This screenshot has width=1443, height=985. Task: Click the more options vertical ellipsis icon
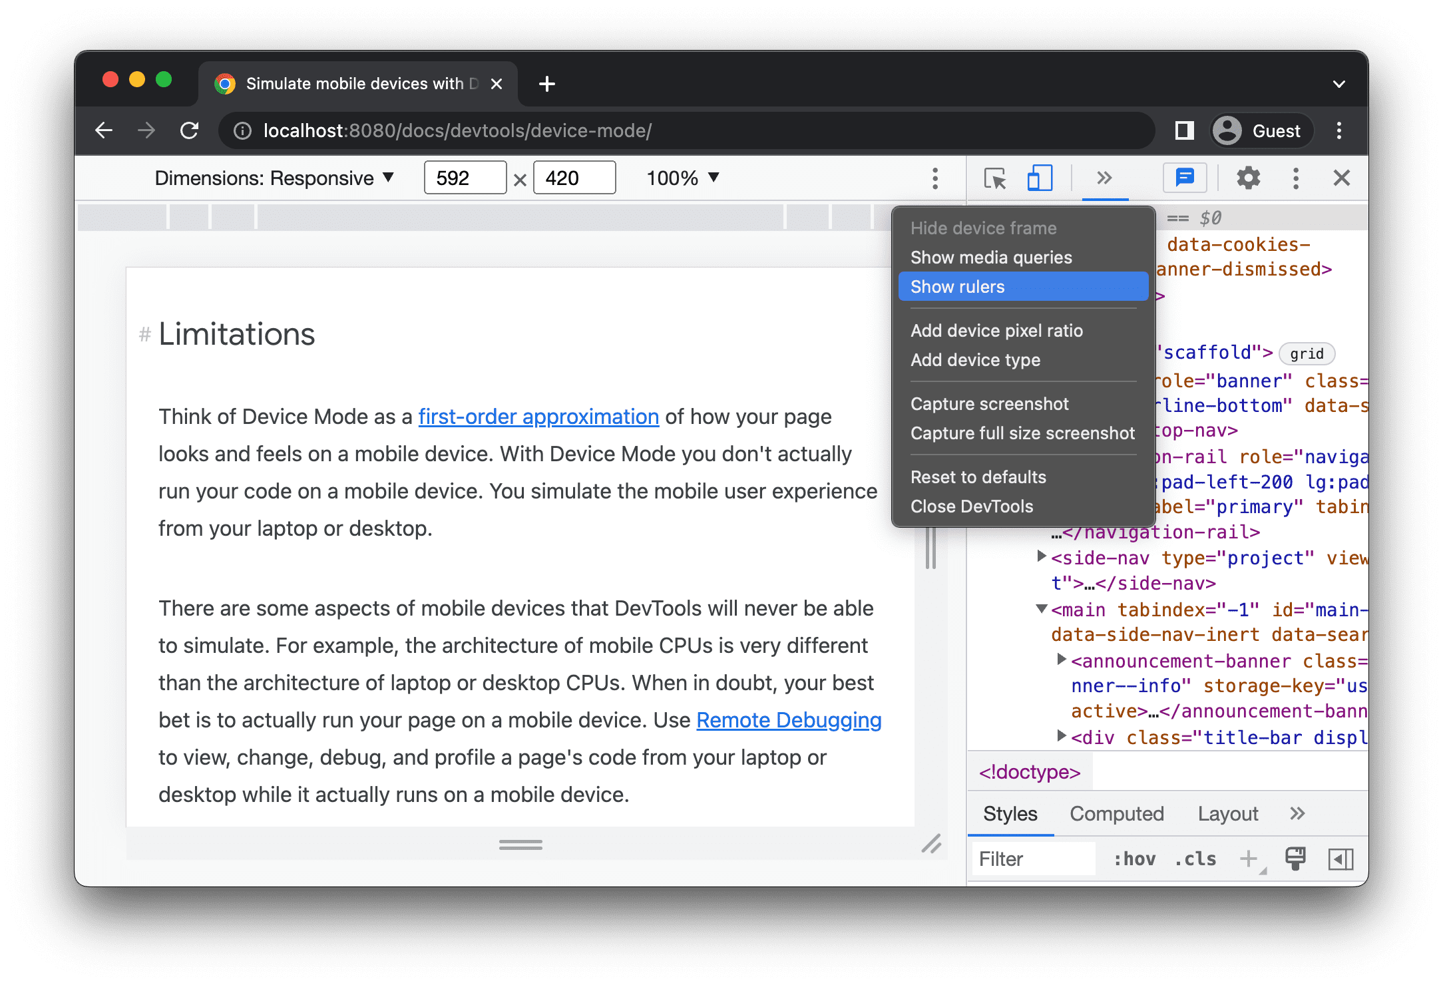tap(934, 178)
